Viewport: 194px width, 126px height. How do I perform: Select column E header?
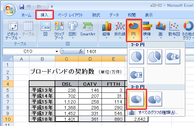tap(113, 59)
